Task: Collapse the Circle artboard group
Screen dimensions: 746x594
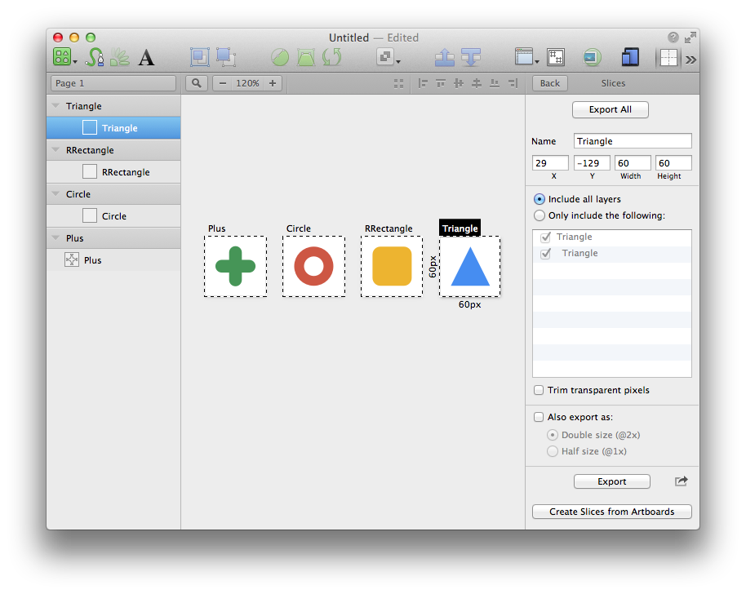Action: tap(56, 193)
